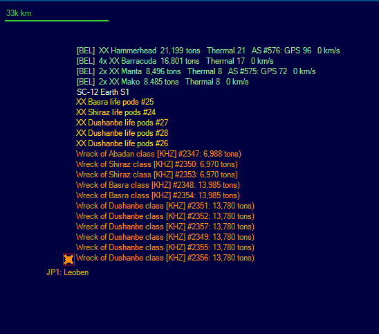Select XX Dushanbe life pods #27

(x=122, y=123)
